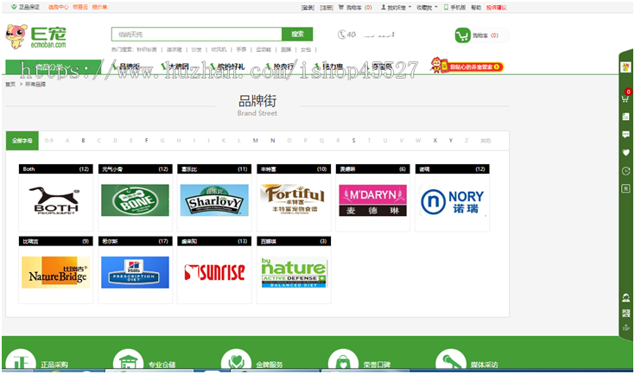
Task: Filter brands by 0-9
Action: (48, 141)
